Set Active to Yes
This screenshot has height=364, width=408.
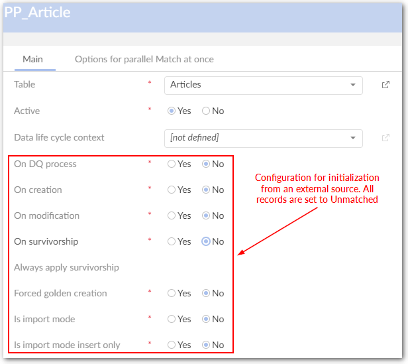(172, 111)
